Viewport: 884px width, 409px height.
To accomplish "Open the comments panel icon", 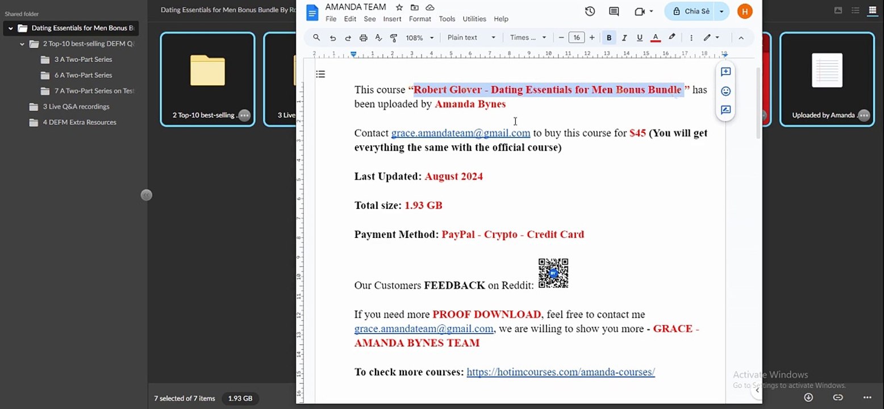I will [614, 11].
